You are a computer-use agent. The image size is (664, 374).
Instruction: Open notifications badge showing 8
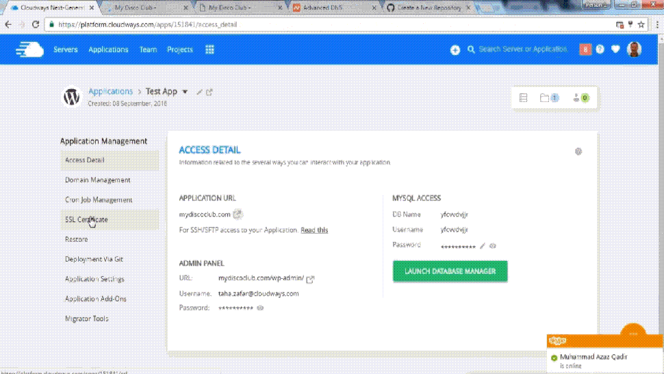tap(585, 49)
